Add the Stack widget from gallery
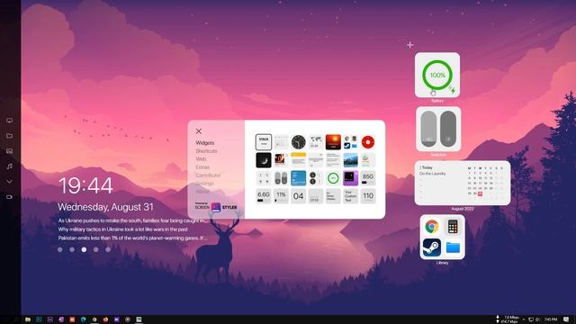The width and height of the screenshot is (576, 324). (x=264, y=142)
